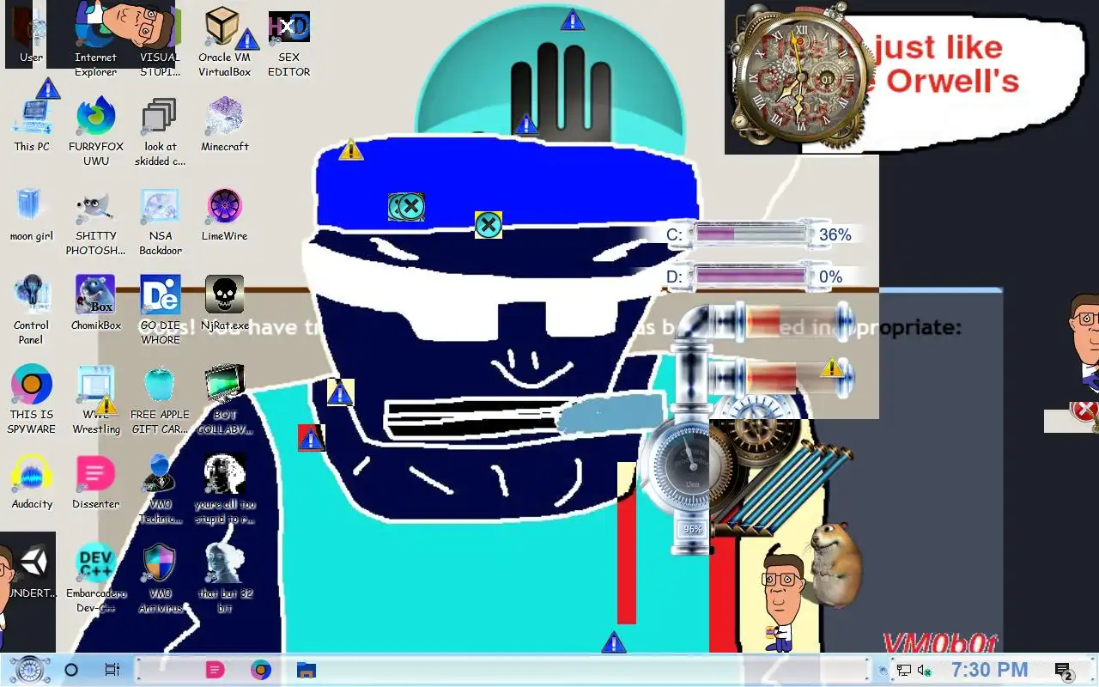The height and width of the screenshot is (687, 1099).
Task: Launch the LimeWire desktop icon
Action: (x=224, y=215)
